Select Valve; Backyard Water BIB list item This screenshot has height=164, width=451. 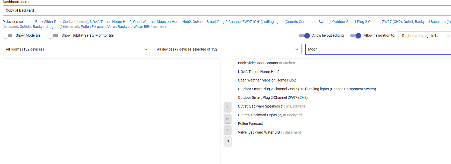point(259,132)
